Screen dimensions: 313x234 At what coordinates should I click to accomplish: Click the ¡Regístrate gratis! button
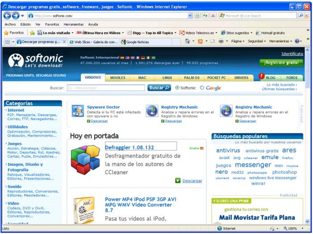point(281,62)
